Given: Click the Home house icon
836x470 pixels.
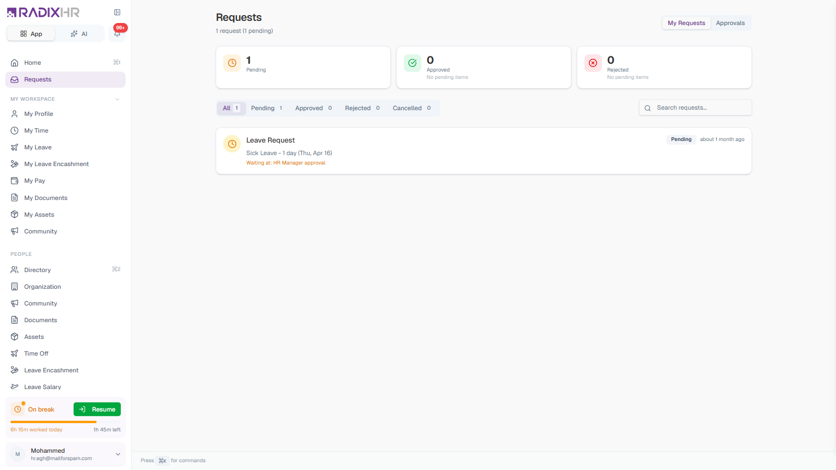Looking at the screenshot, I should pyautogui.click(x=15, y=63).
